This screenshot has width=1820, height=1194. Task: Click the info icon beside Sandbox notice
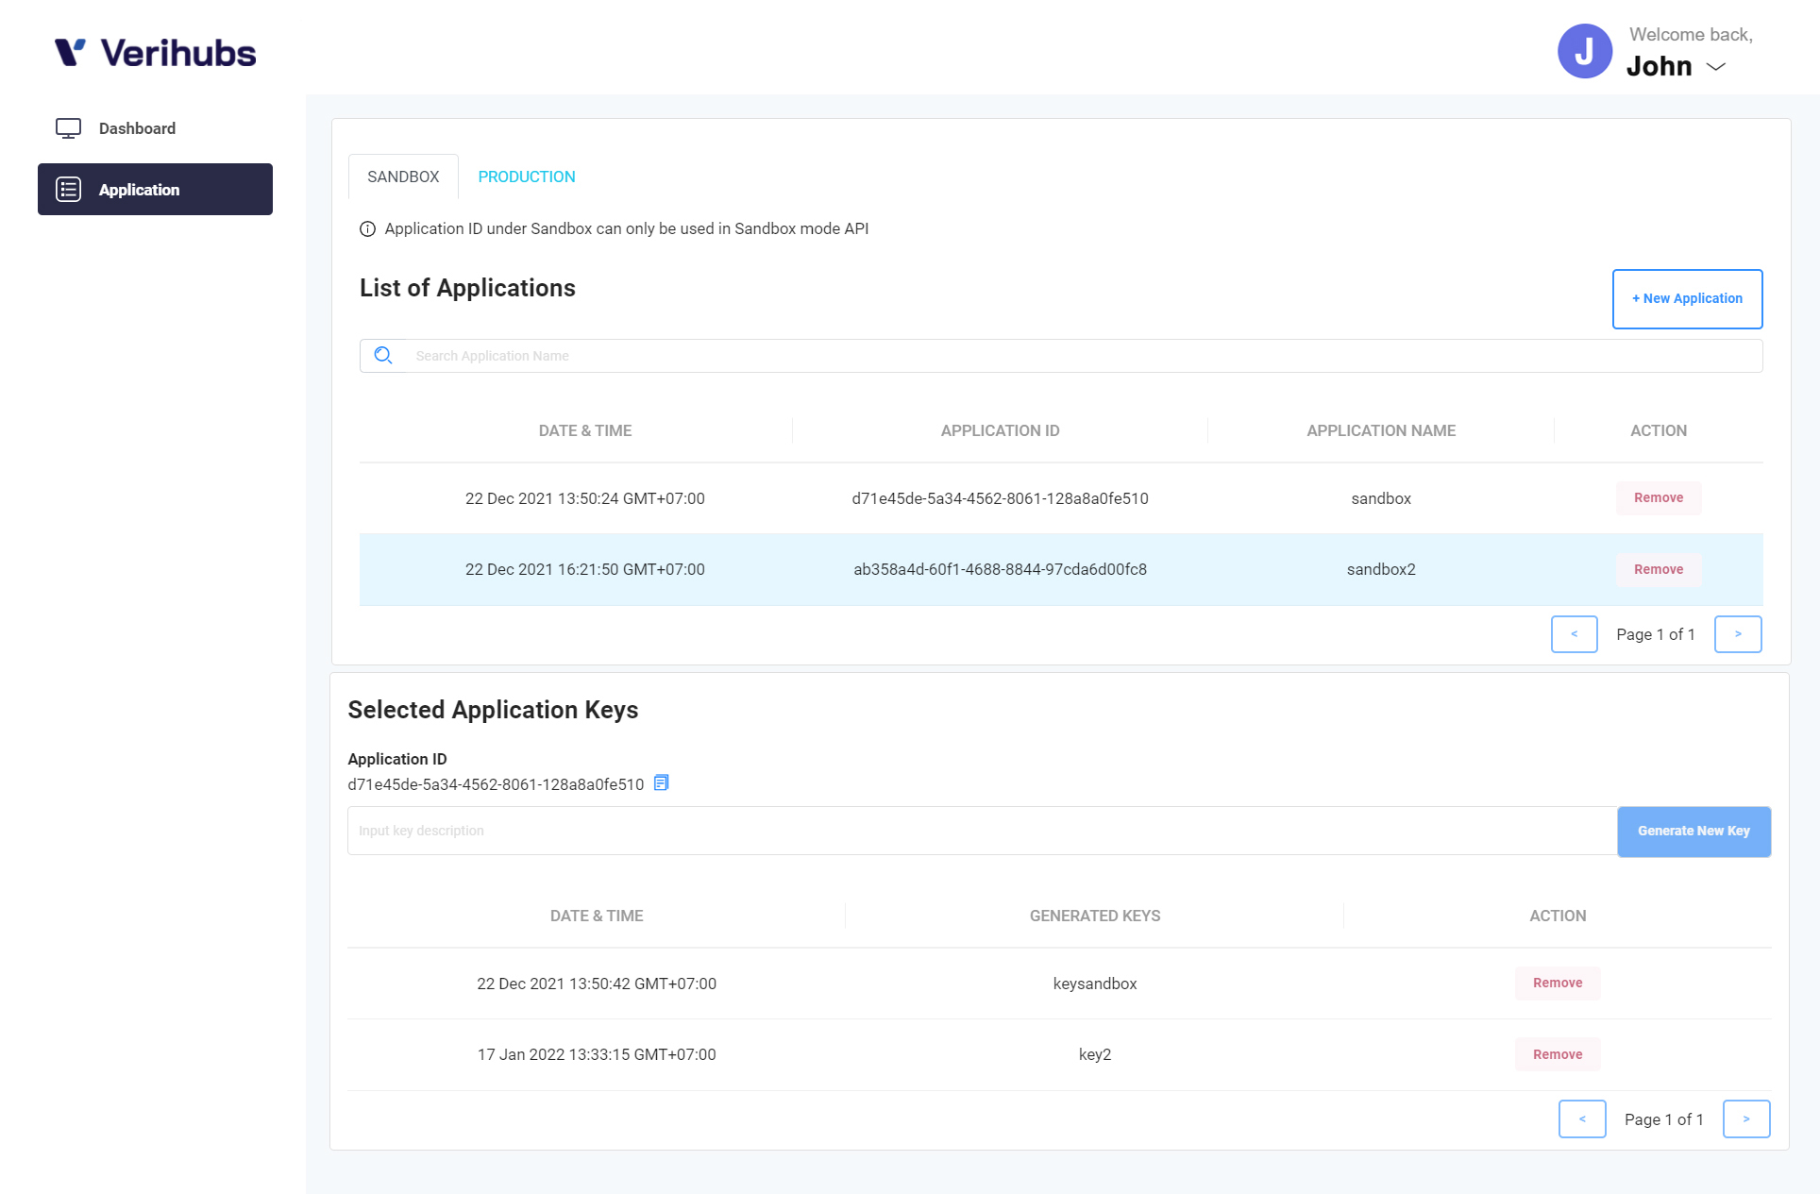368,229
